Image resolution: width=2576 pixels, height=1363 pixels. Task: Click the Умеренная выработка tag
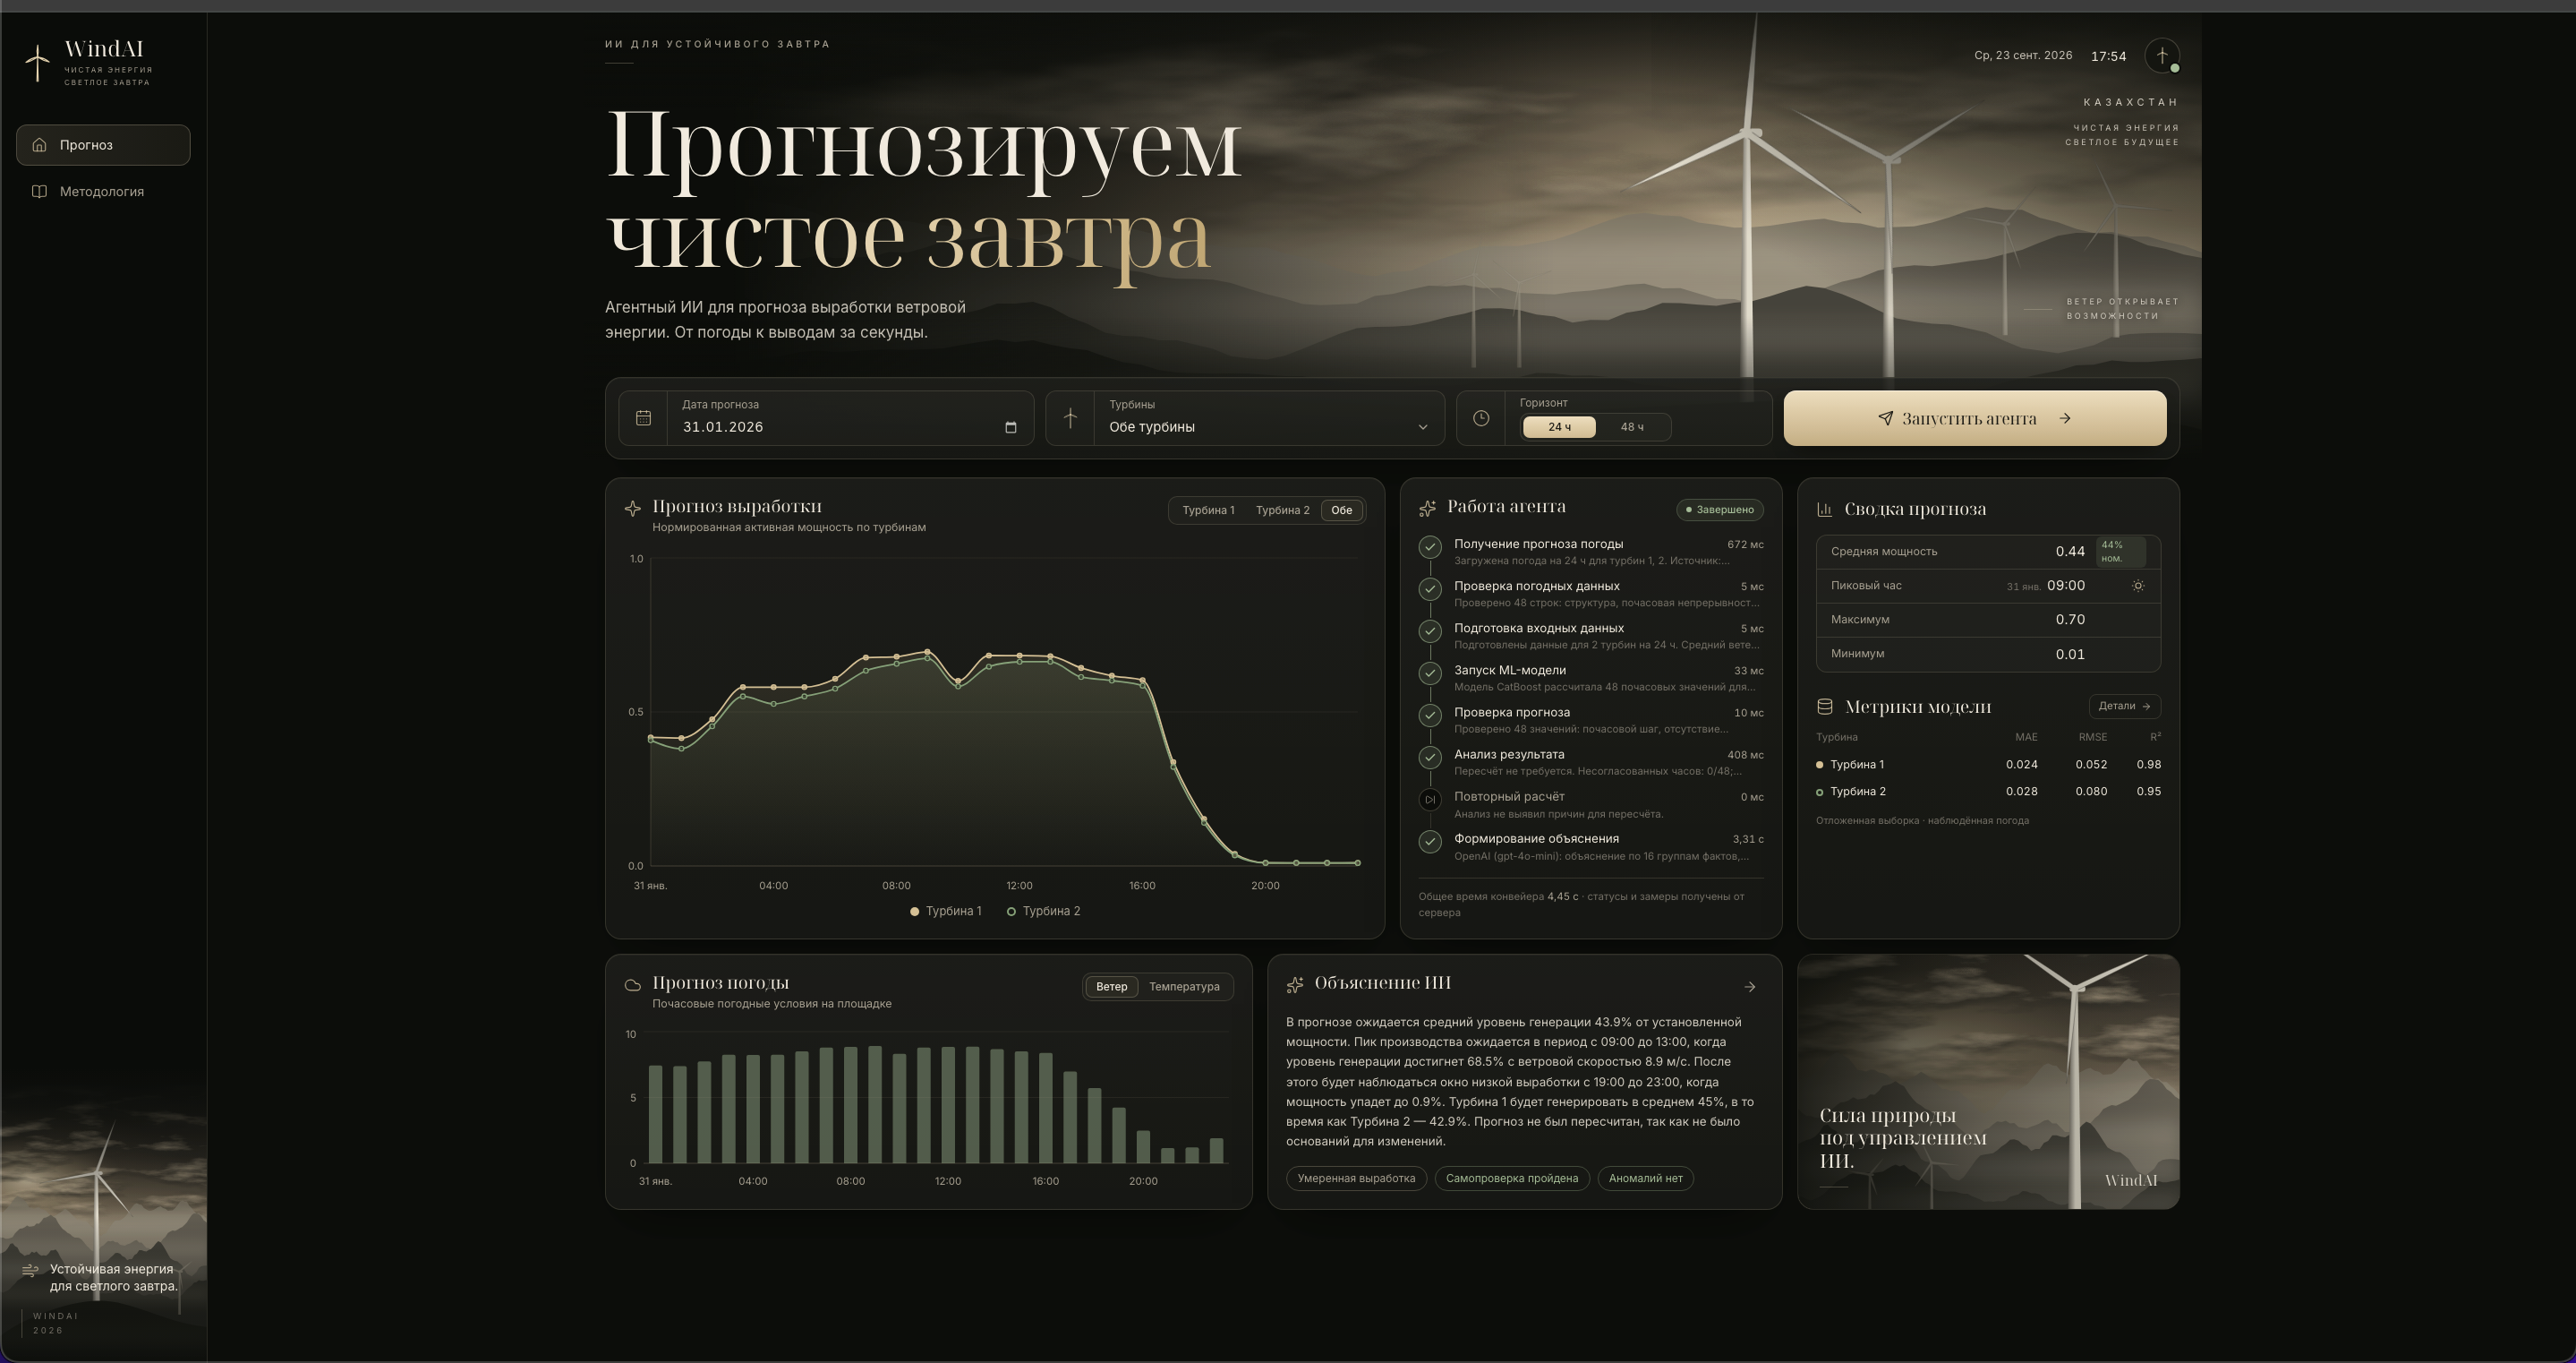coord(1356,1179)
